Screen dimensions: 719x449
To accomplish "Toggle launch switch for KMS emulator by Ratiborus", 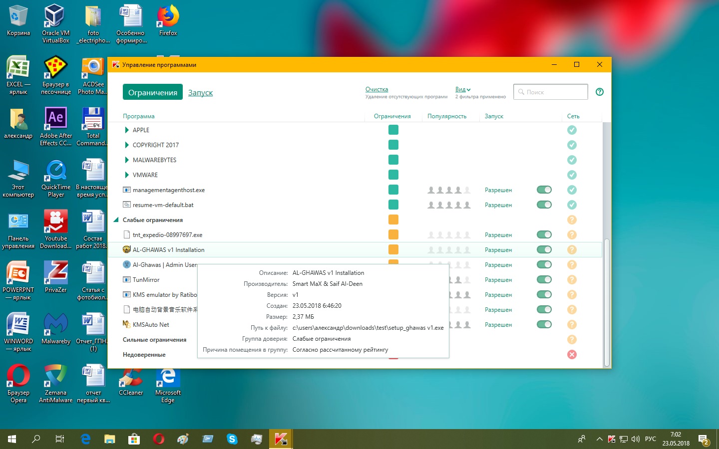I will click(544, 294).
